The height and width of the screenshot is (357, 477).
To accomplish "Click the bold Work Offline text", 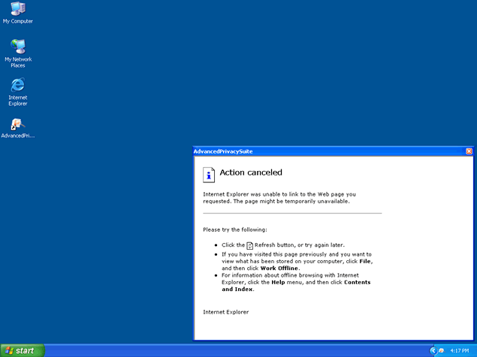I will [279, 268].
